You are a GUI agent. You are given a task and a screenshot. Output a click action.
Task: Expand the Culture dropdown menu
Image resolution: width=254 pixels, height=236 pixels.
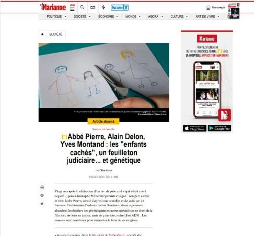tap(179, 17)
